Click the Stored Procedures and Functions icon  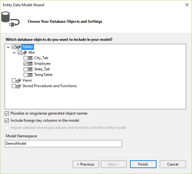coord(18,86)
